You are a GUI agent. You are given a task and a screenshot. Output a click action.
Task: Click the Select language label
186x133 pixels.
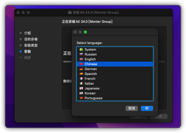pyautogui.click(x=89, y=43)
